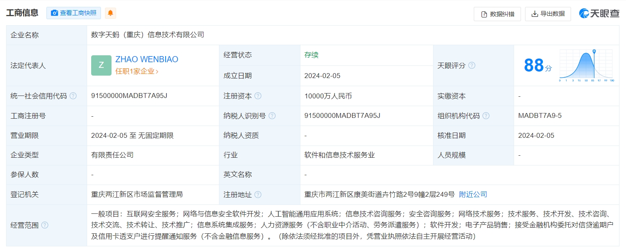The height and width of the screenshot is (250, 626).
Task: Click help icon beside 统一社会信用代码
Action: [73, 96]
